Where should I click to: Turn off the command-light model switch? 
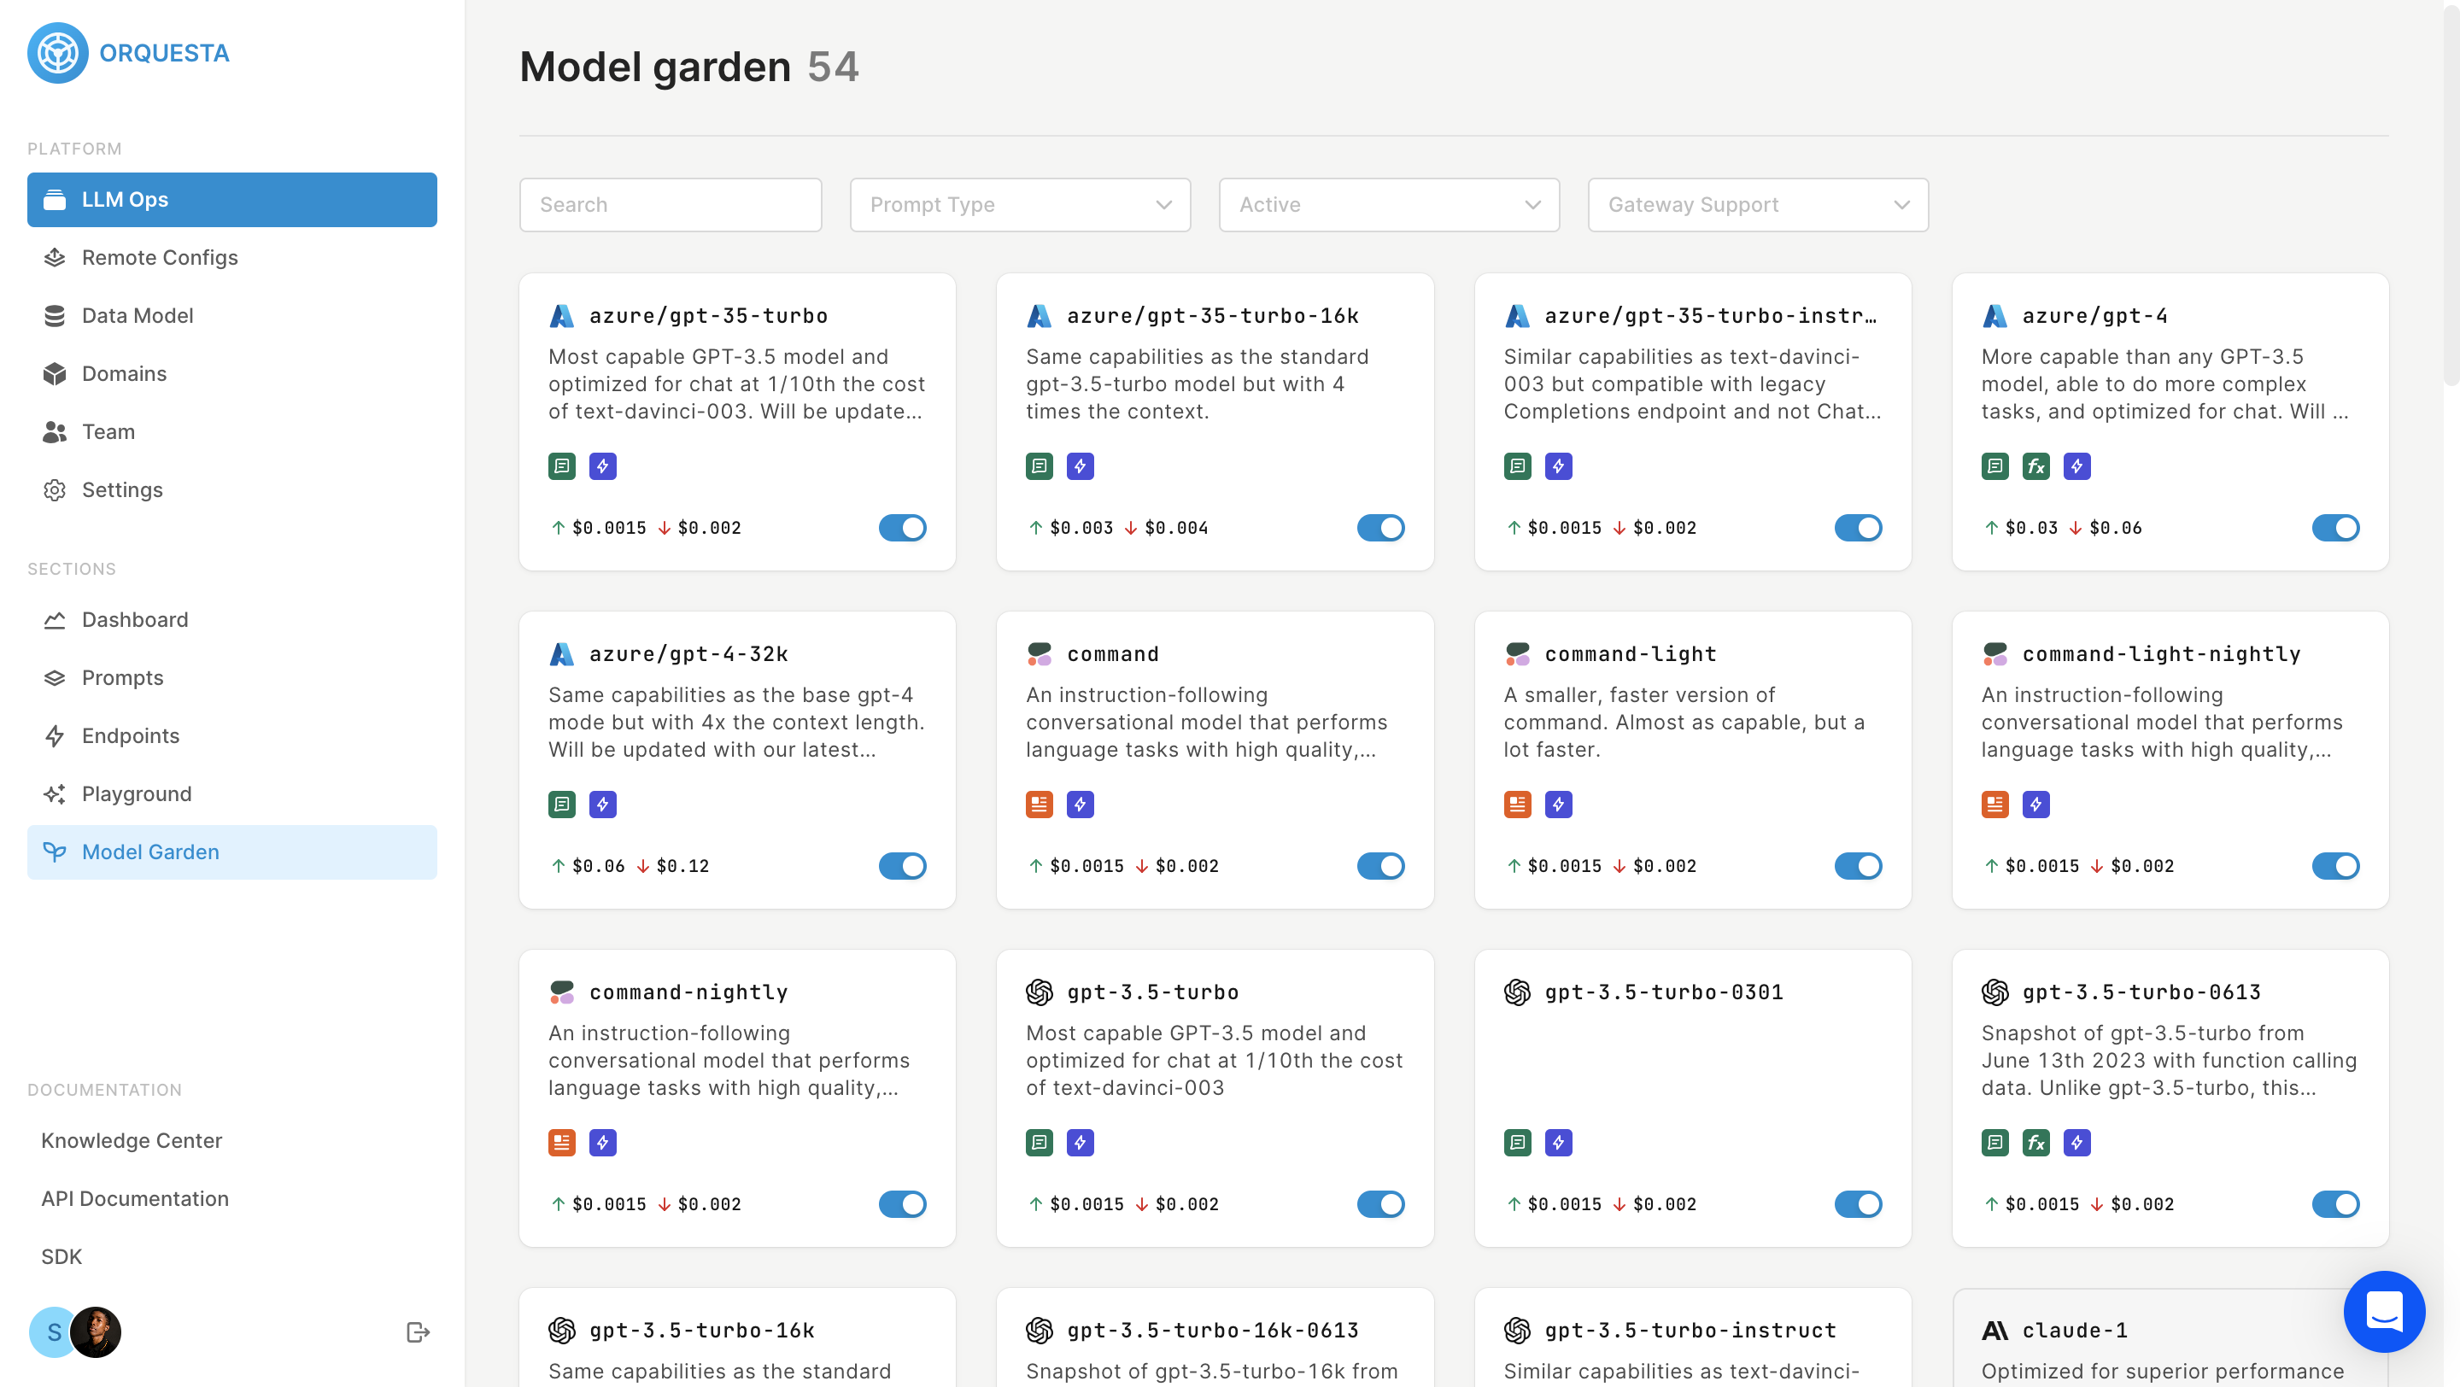pyautogui.click(x=1858, y=866)
